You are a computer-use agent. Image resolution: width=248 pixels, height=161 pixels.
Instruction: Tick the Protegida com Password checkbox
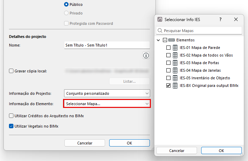[66, 23]
